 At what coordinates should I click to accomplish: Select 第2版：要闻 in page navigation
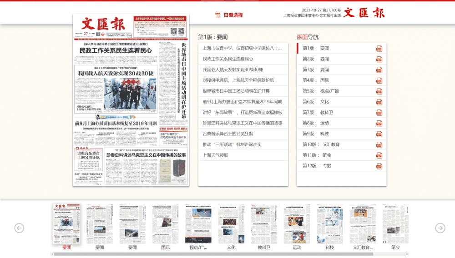pyautogui.click(x=316, y=59)
